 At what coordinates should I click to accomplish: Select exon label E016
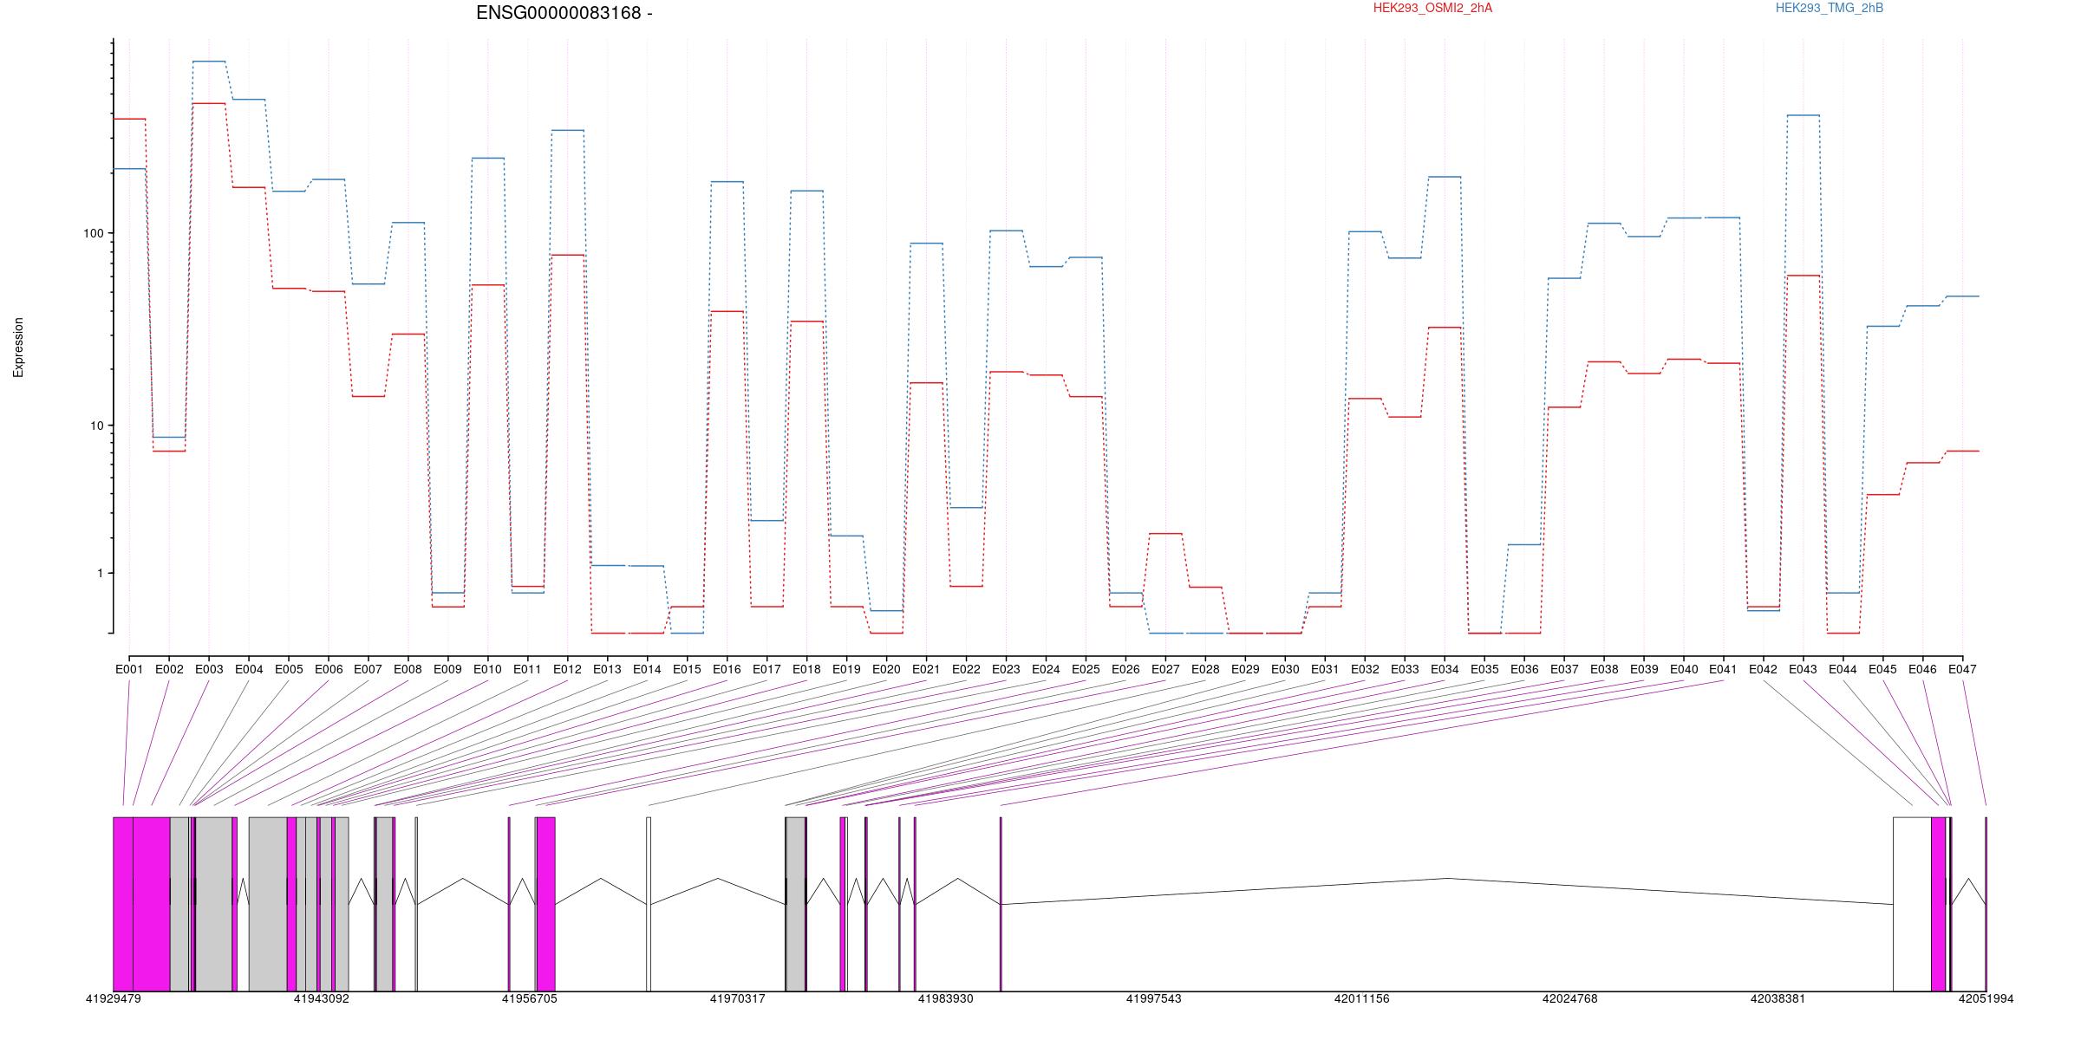[727, 669]
